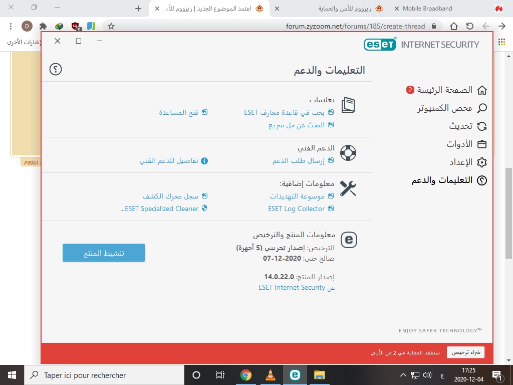Open ESET Log Collector link
513x385 pixels.
[301, 209]
